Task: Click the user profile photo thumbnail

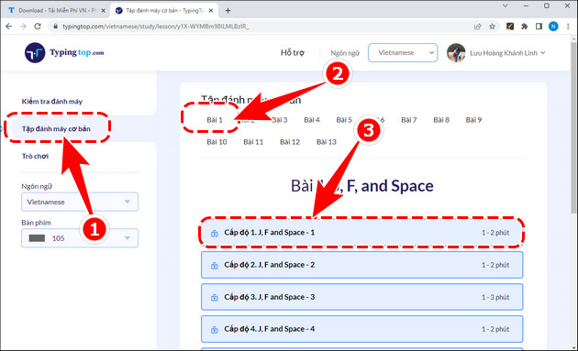Action: pyautogui.click(x=456, y=53)
